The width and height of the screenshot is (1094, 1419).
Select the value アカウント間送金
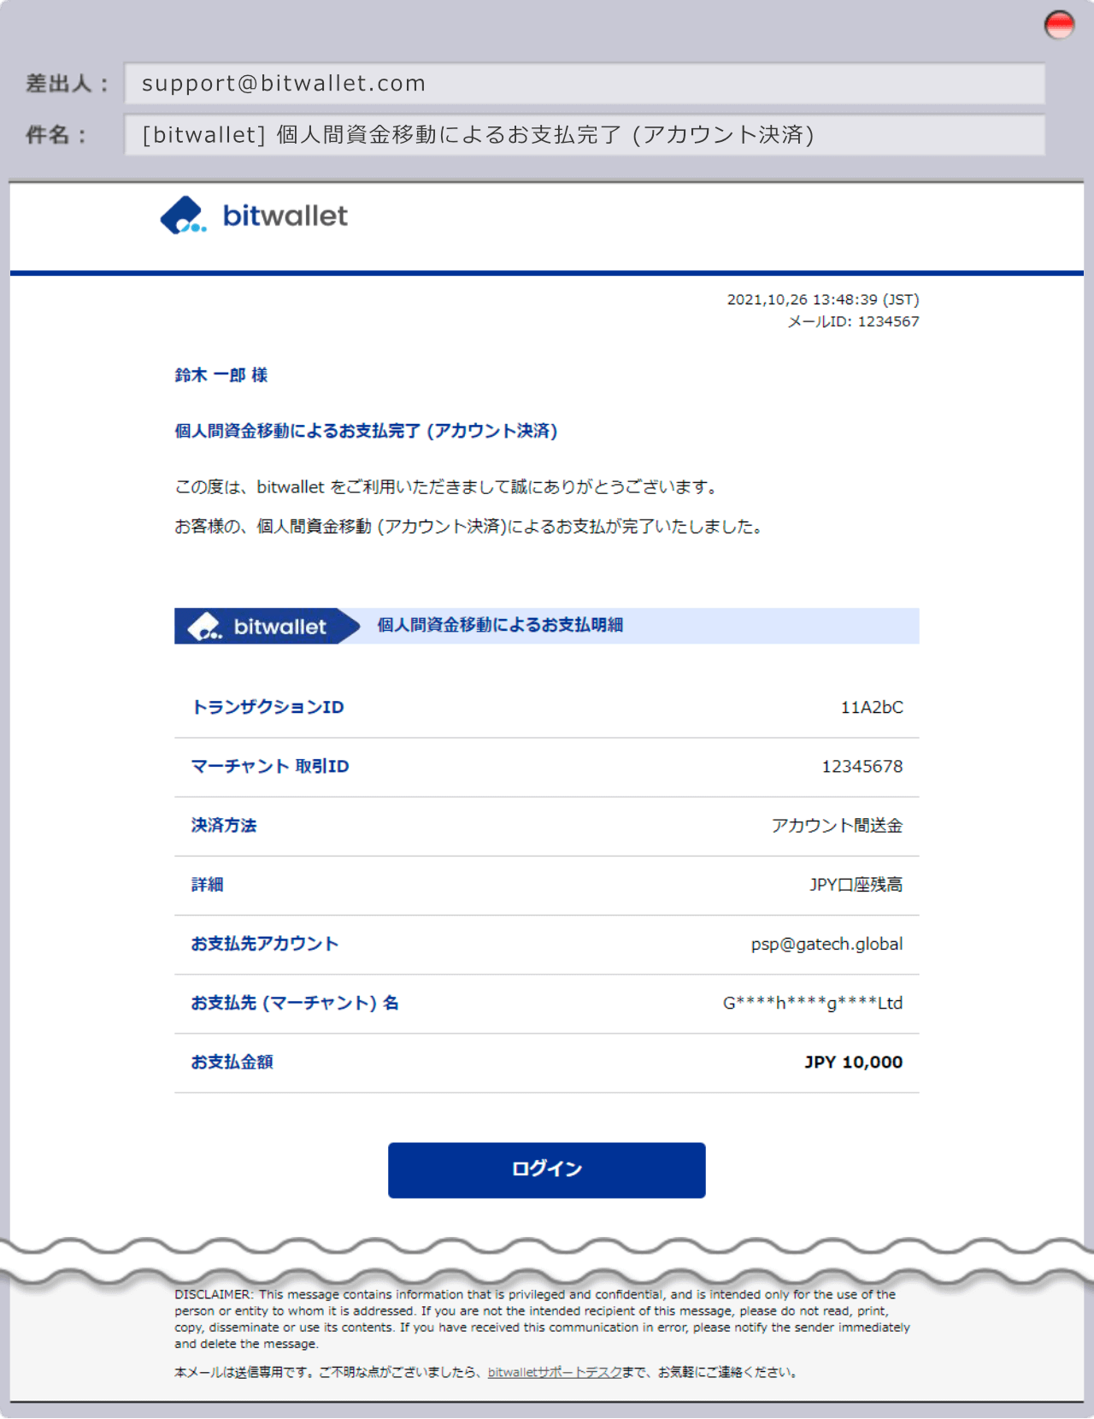coord(837,825)
